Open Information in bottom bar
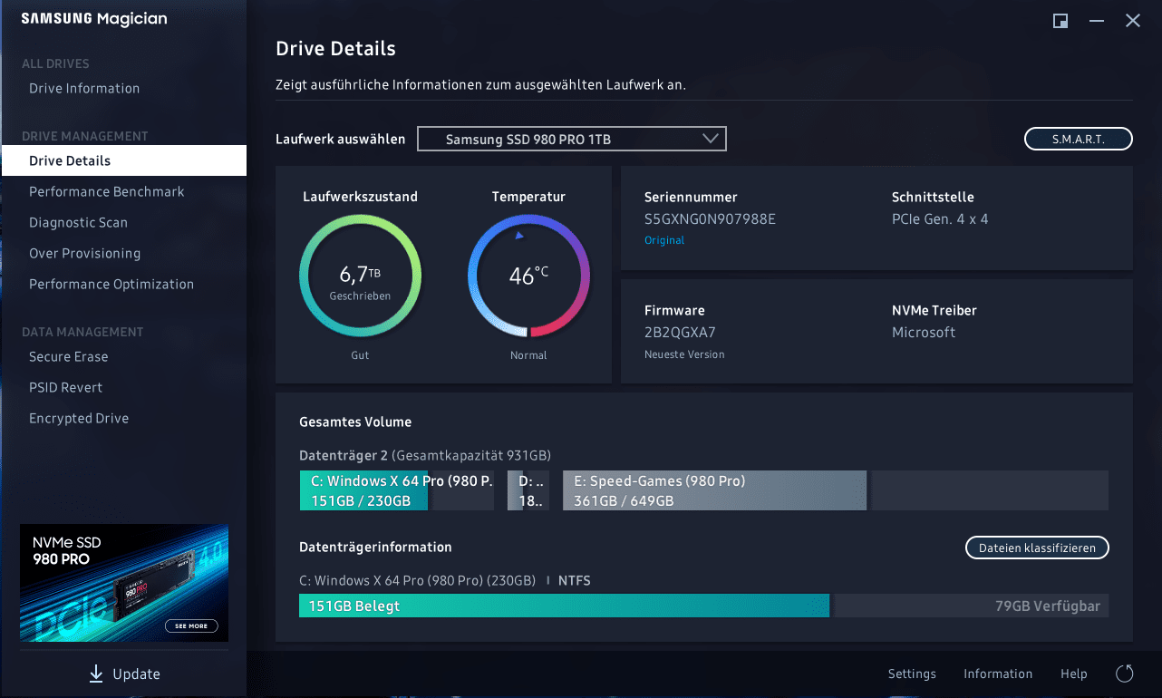The width and height of the screenshot is (1162, 698). pyautogui.click(x=998, y=674)
